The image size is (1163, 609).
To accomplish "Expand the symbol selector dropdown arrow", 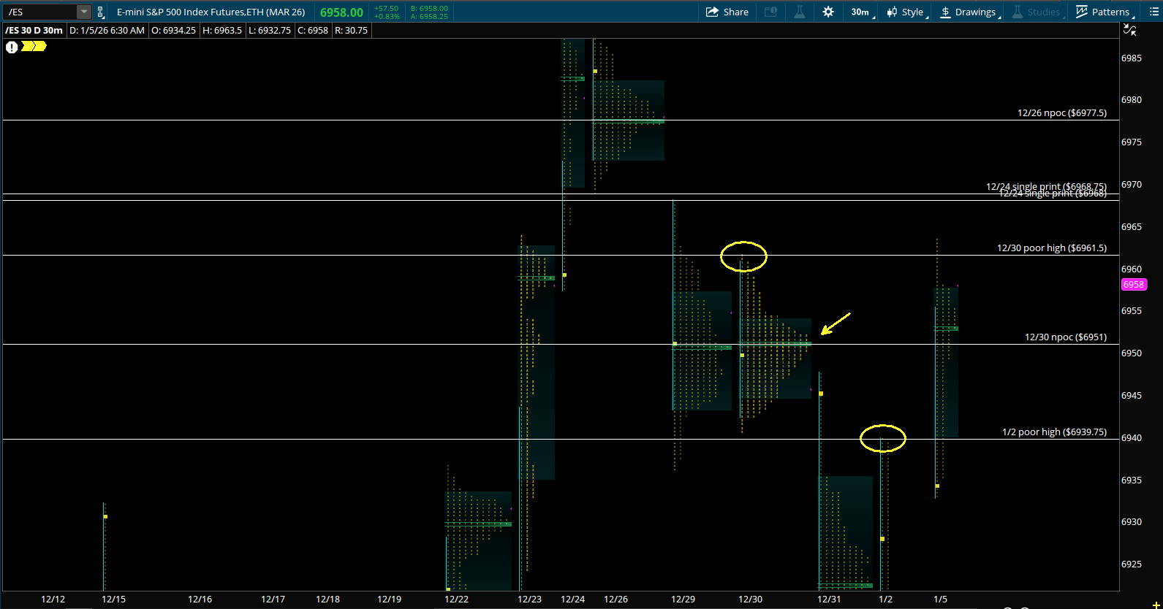I will [x=84, y=12].
